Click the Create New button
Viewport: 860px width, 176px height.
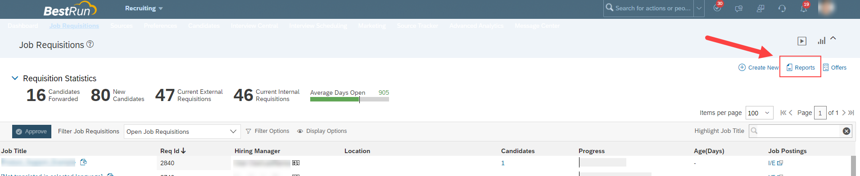759,67
